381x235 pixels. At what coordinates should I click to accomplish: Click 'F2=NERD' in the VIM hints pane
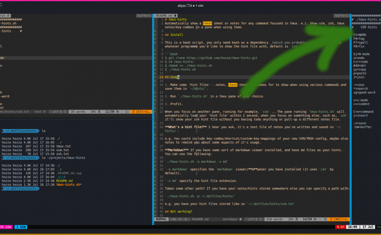pos(360,35)
